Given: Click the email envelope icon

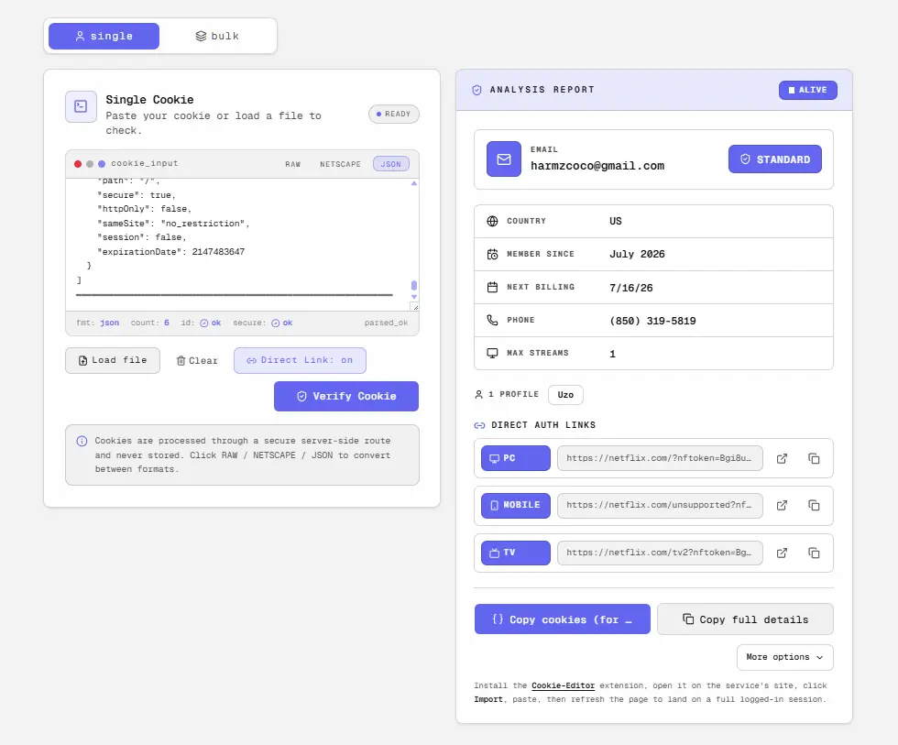Looking at the screenshot, I should pos(503,159).
